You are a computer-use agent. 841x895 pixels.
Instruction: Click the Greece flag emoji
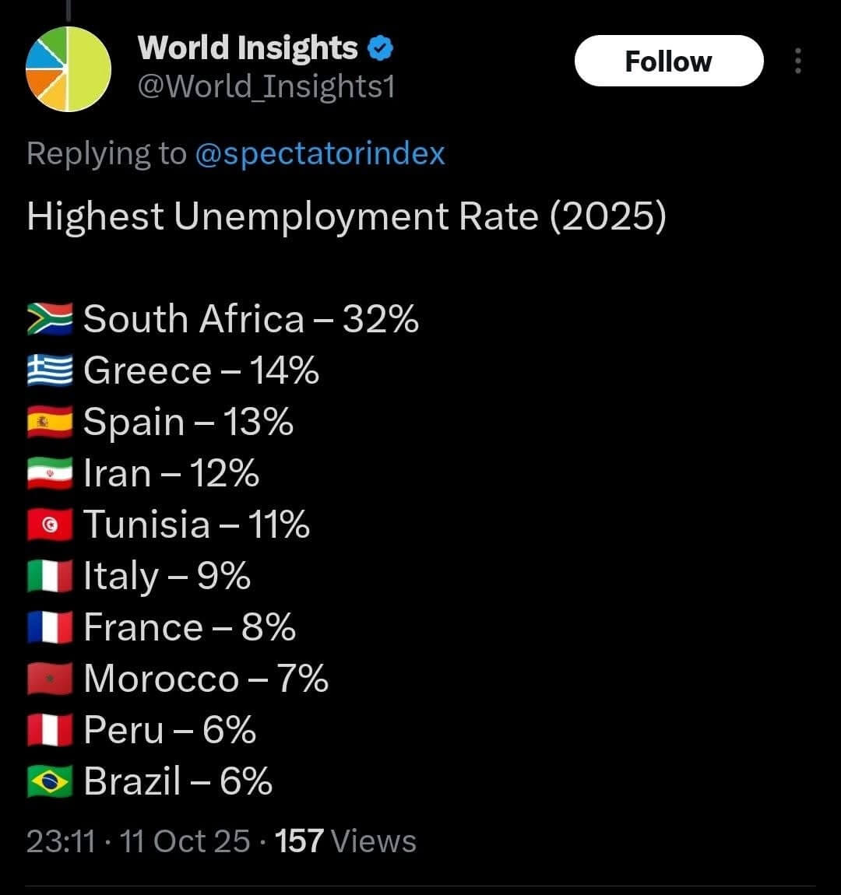(50, 370)
